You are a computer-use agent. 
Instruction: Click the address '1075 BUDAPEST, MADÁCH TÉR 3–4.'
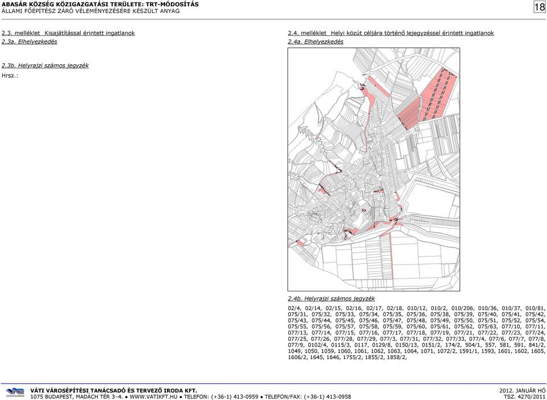77,397
